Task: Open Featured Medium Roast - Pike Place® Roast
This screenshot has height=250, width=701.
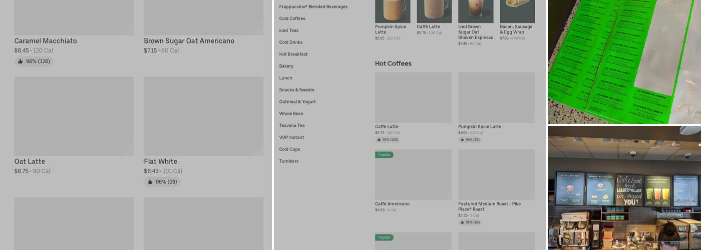Action: [490, 206]
